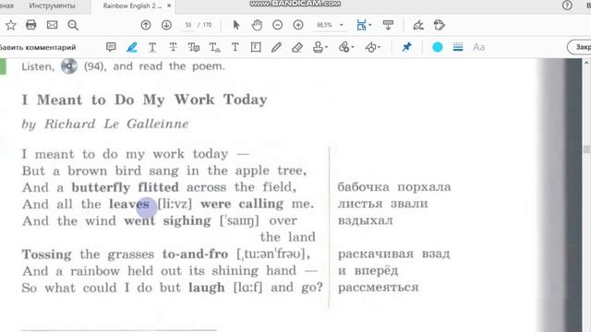591x332 pixels.
Task: Click poem title 'I Meant to Do My Work Today'
Action: [145, 100]
